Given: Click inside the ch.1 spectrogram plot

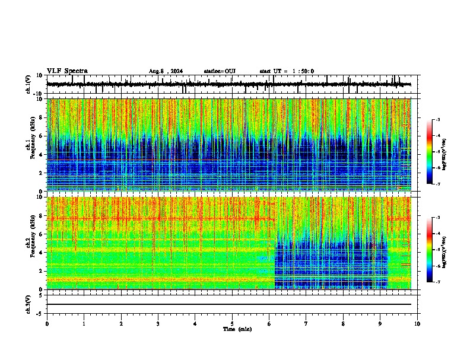Looking at the screenshot, I should [x=229, y=145].
